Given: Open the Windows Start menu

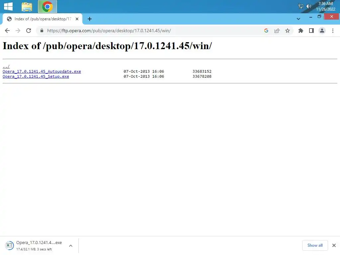Looking at the screenshot, I should click(8, 6).
